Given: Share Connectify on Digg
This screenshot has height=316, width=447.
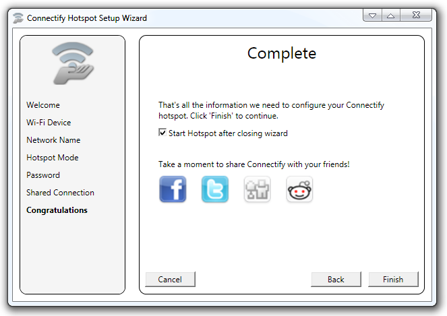Looking at the screenshot, I should 257,189.
